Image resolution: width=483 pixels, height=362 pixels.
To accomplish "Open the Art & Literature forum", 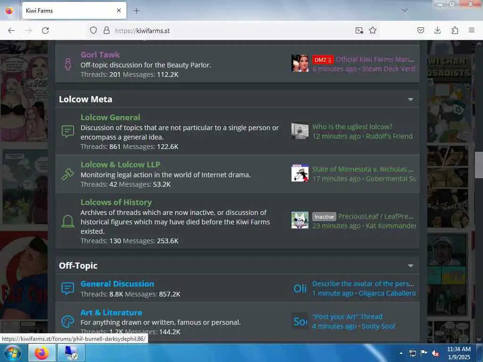I will click(111, 313).
